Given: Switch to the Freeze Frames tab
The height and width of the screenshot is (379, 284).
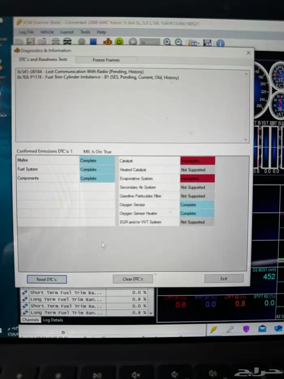Looking at the screenshot, I should [x=106, y=60].
